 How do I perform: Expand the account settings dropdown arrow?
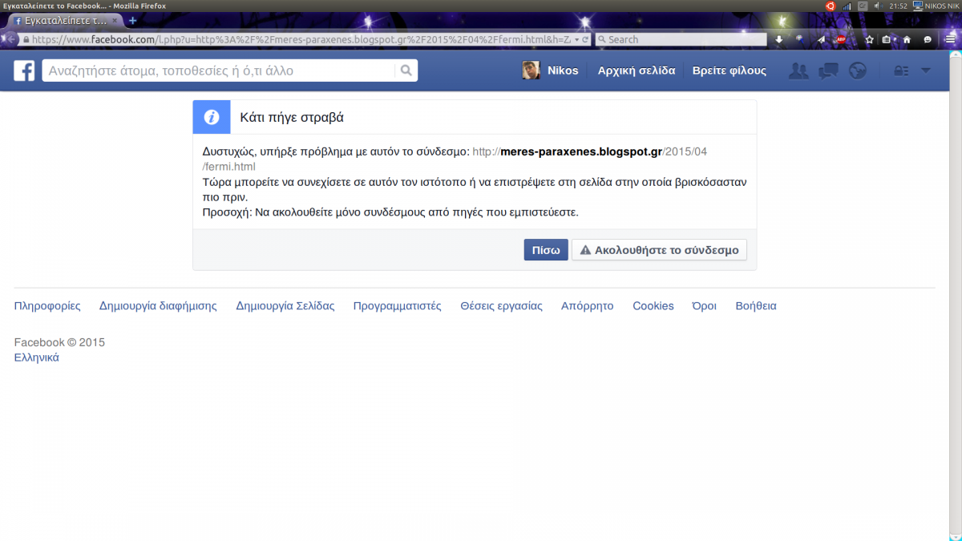[x=926, y=71]
